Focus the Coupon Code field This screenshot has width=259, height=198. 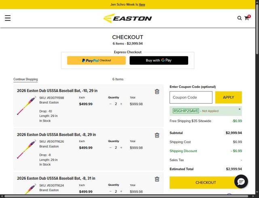pyautogui.click(x=191, y=97)
